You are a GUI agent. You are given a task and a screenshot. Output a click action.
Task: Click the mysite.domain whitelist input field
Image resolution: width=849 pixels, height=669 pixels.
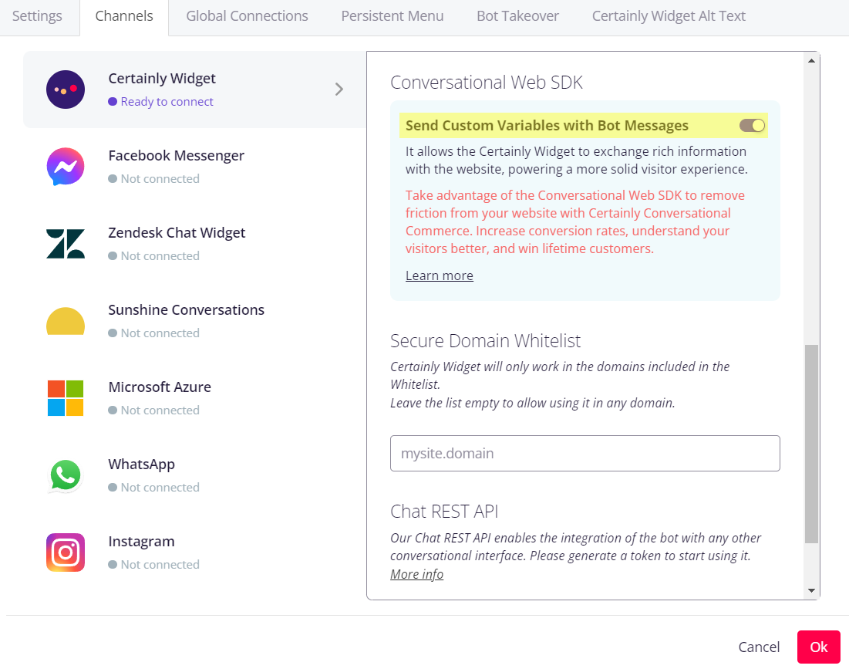[585, 453]
